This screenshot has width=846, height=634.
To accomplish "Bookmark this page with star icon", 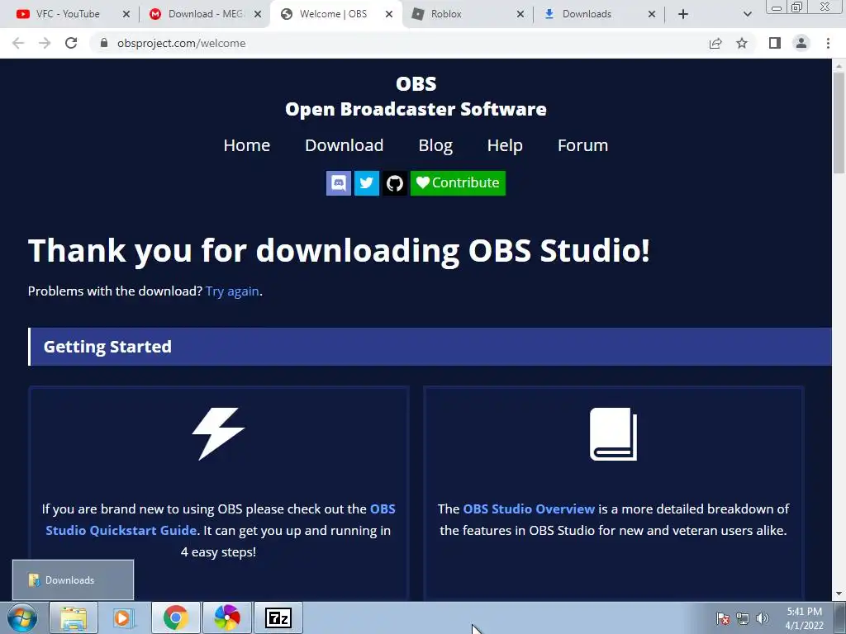I will coord(742,43).
